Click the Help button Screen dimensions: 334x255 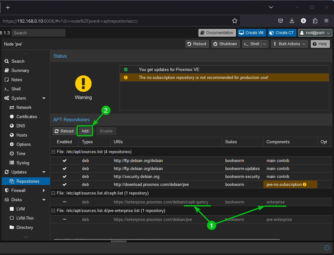pos(320,44)
